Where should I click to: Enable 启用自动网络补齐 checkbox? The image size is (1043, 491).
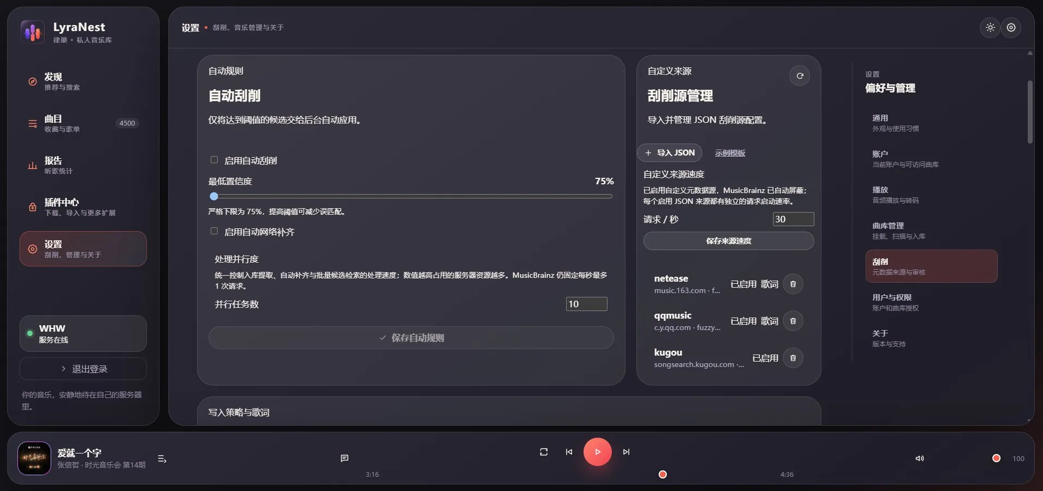point(214,231)
